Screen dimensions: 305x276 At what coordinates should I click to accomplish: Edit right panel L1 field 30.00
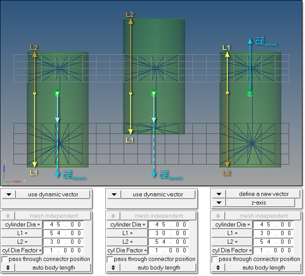(274, 233)
